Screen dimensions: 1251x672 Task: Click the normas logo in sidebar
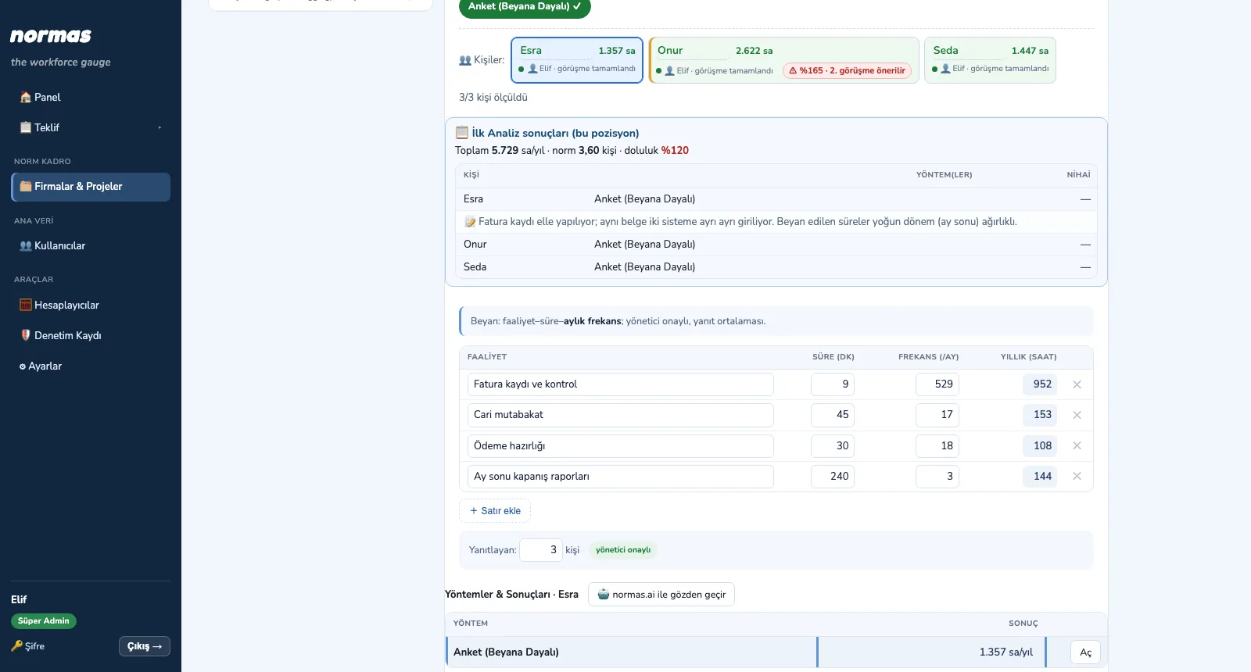(51, 36)
